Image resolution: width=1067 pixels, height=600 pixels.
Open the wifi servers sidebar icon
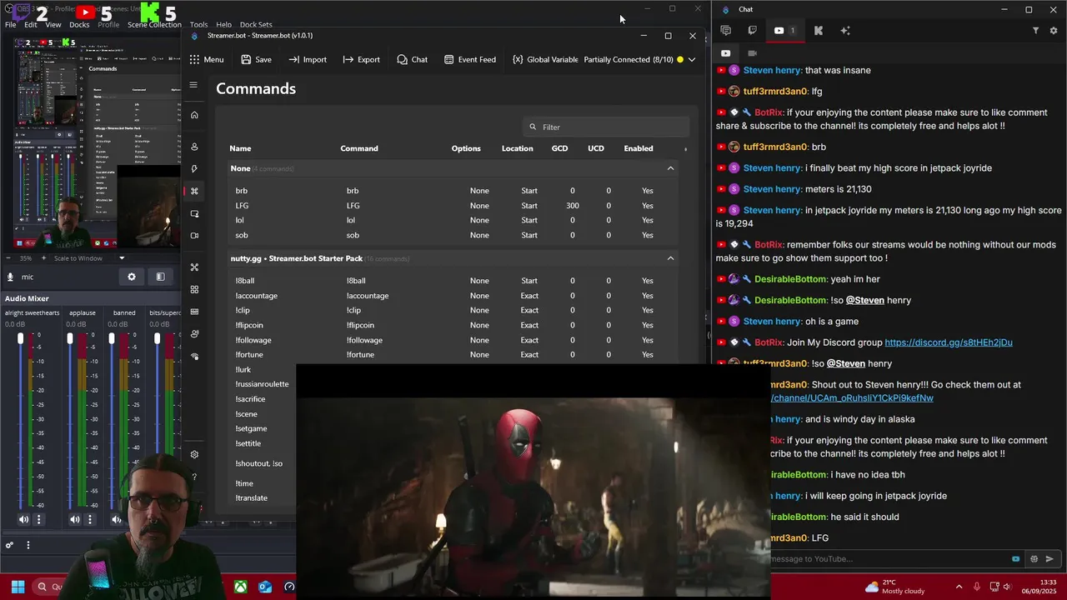[194, 357]
